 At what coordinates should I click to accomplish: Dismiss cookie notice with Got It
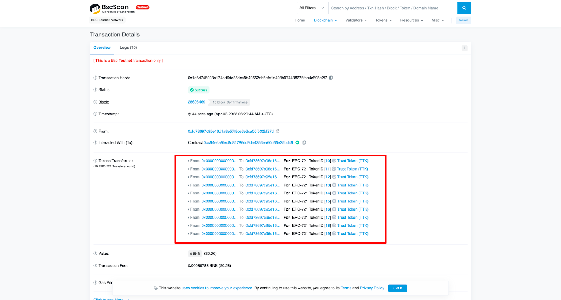pos(398,288)
